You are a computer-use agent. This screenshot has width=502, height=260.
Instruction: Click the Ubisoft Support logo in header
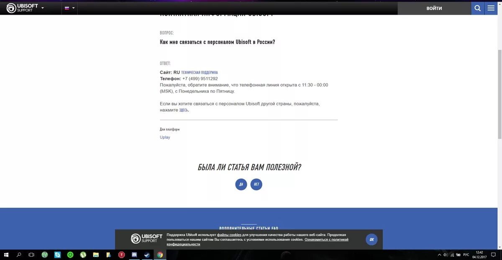tap(22, 8)
